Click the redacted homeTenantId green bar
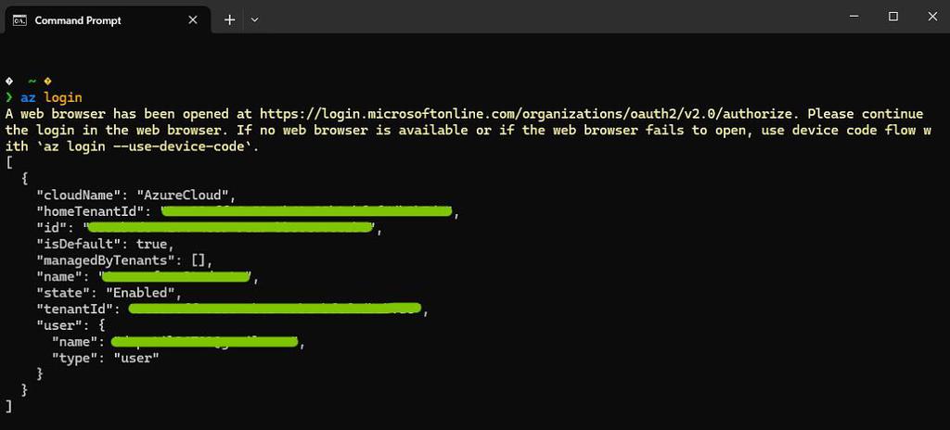The height and width of the screenshot is (430, 950). (x=306, y=211)
